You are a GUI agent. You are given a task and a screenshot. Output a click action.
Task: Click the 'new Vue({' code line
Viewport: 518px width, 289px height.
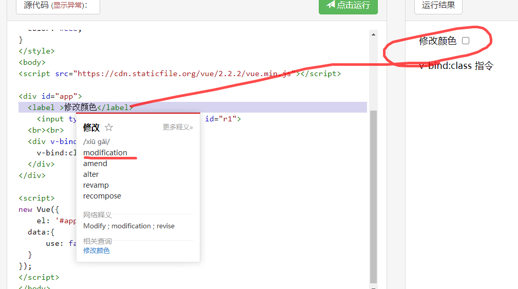pos(39,209)
